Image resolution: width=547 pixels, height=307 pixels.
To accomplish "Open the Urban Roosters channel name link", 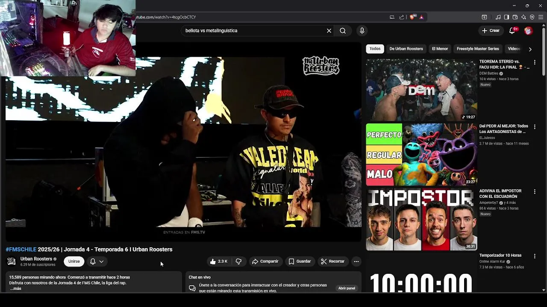I will click(36, 259).
